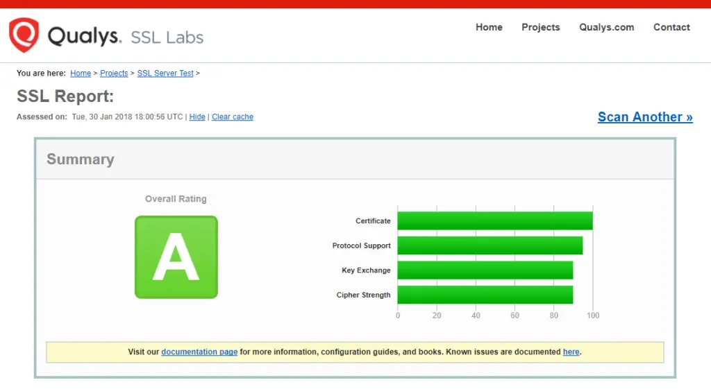This screenshot has height=389, width=711.
Task: Open the Home menu item
Action: [x=489, y=27]
